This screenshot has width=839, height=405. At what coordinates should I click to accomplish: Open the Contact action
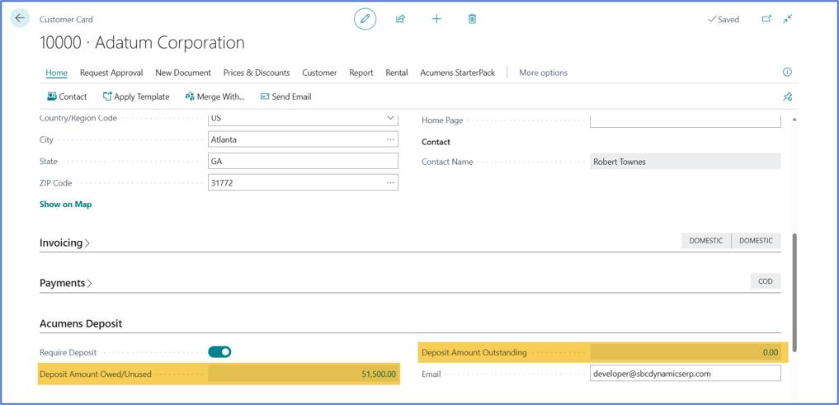coord(67,97)
